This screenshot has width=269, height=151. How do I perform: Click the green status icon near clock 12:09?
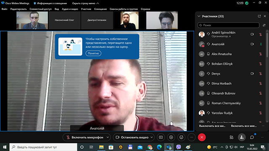pyautogui.click(x=247, y=3)
